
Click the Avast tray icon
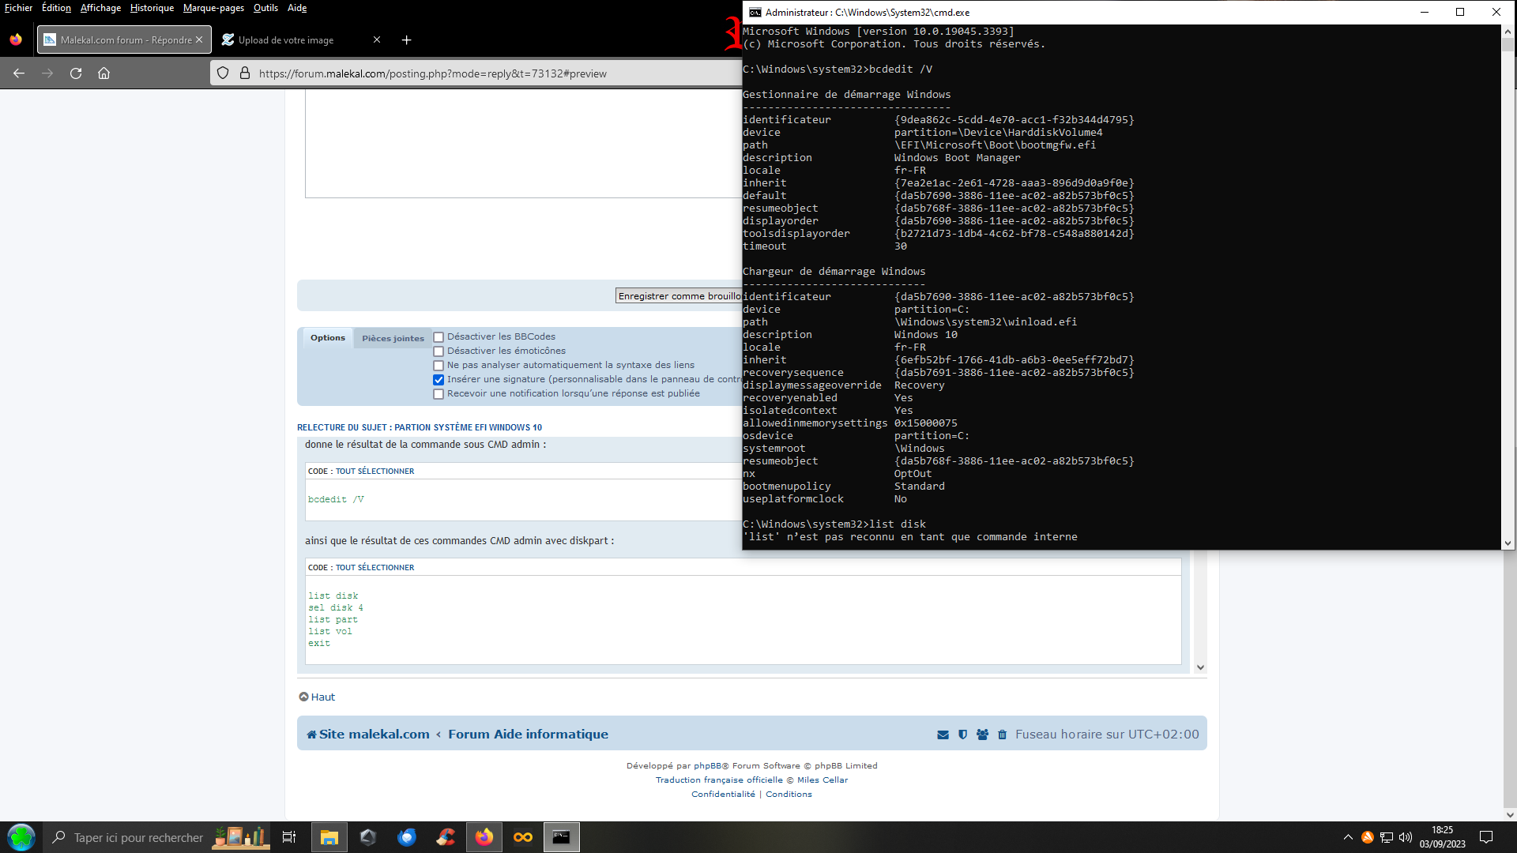pos(1367,837)
